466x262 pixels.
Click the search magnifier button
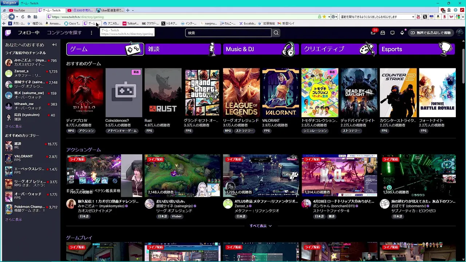tap(276, 33)
